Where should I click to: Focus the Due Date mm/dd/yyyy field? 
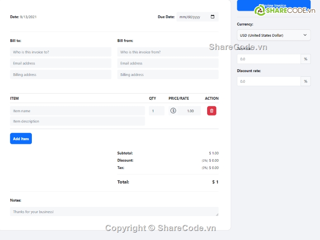[197, 16]
